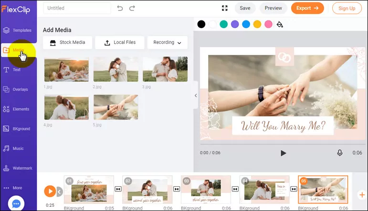
Task: Select storyboard scene 02
Action: (x=147, y=190)
